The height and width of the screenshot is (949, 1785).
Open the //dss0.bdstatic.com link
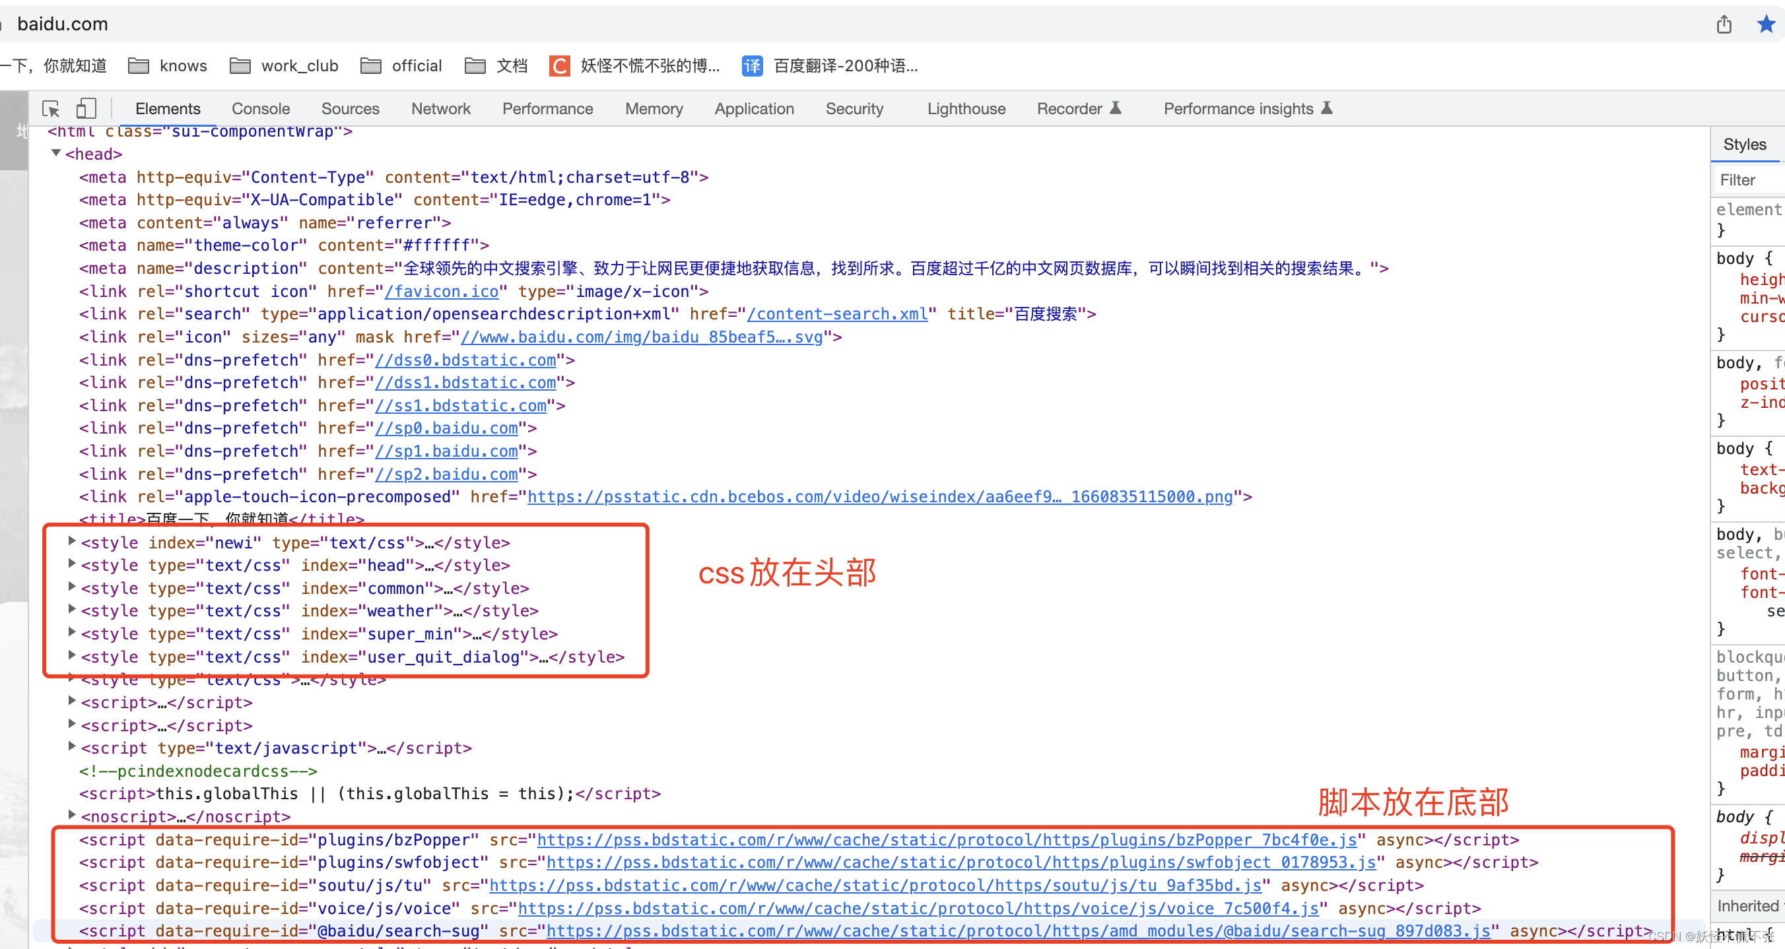465,360
